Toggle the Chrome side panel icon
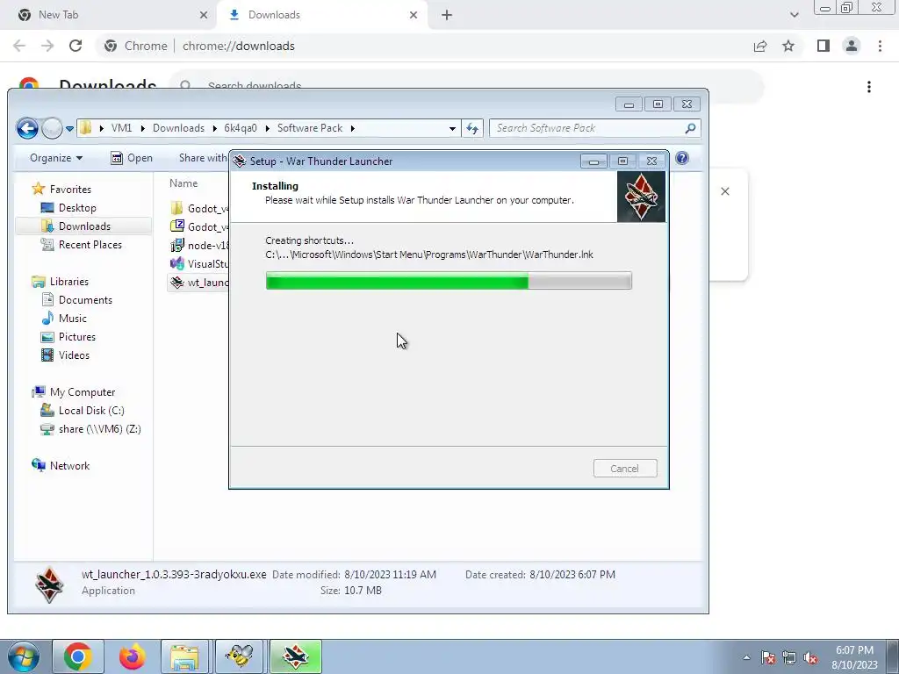The height and width of the screenshot is (674, 899). (x=823, y=46)
